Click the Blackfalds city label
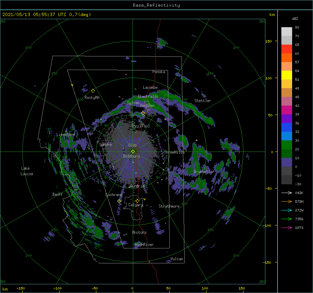This screenshot has width=313, height=293. (x=148, y=97)
